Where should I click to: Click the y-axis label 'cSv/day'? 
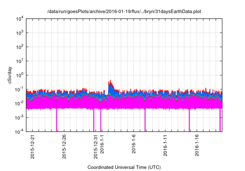(10, 75)
